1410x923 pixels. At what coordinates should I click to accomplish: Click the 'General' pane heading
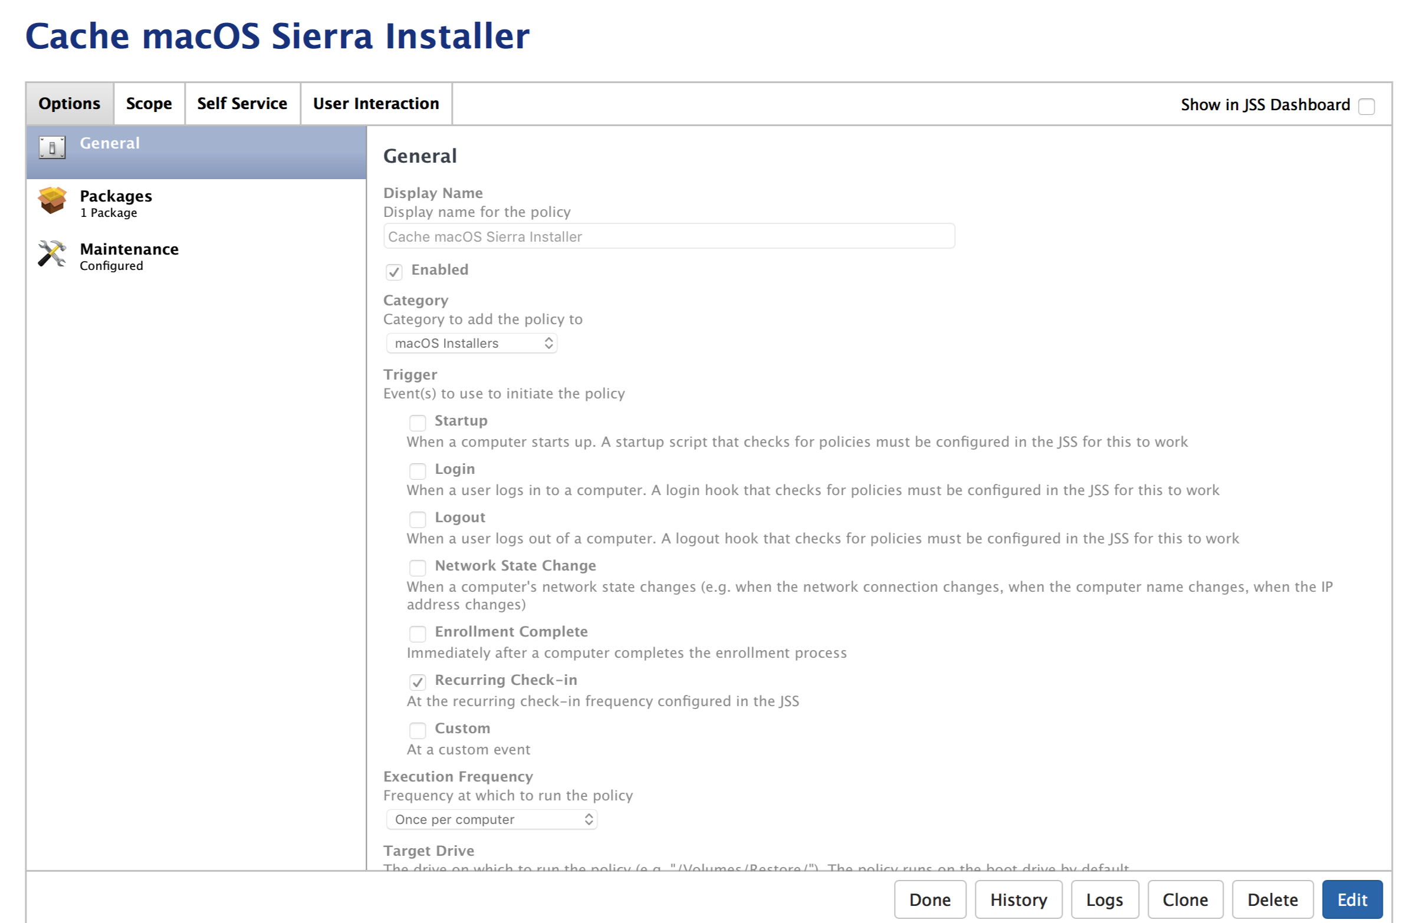[x=420, y=156]
